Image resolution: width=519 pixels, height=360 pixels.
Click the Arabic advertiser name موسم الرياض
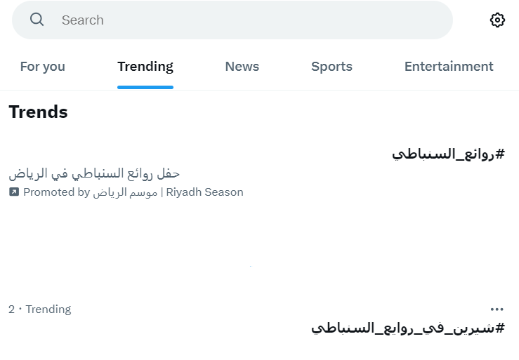pyautogui.click(x=125, y=192)
